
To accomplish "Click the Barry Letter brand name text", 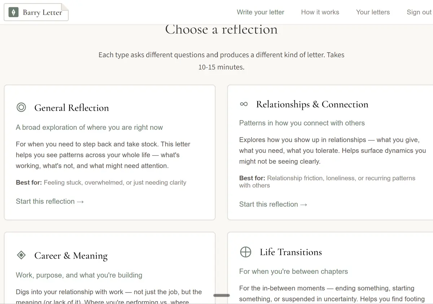I will 42,13.
